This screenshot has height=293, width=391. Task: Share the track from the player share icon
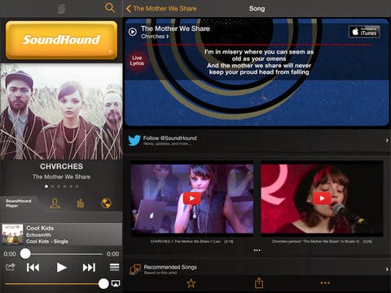coord(11,267)
